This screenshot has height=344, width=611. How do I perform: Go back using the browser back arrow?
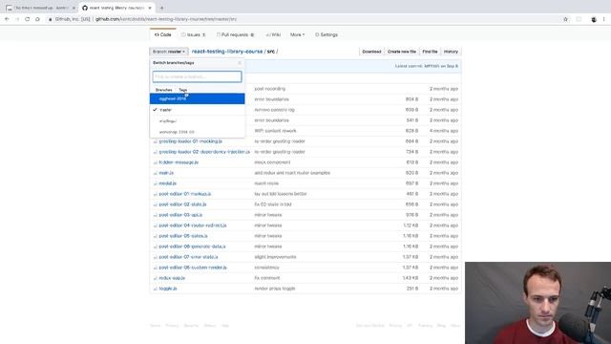point(7,19)
